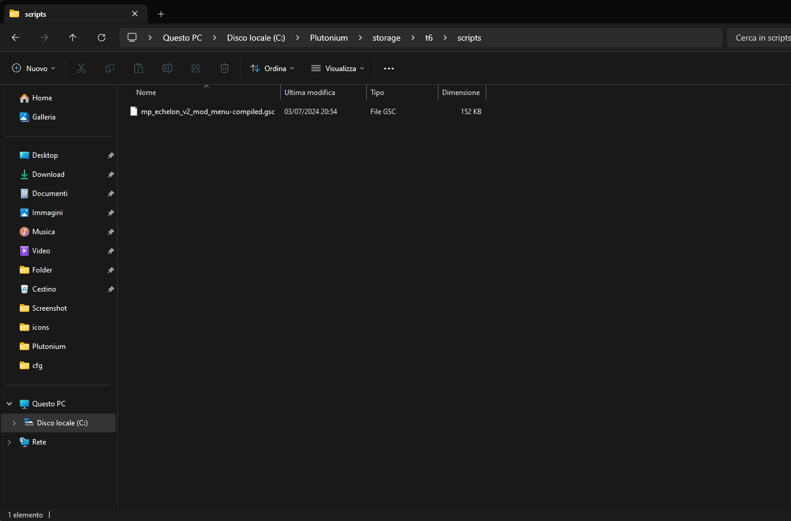Open Immagini in the sidebar
The height and width of the screenshot is (521, 791).
point(58,213)
